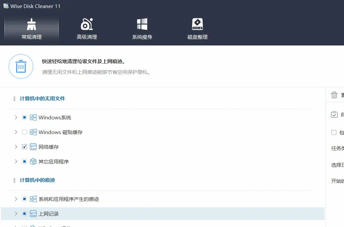Select the 上网记录 label
This screenshot has width=344, height=227.
(x=49, y=214)
